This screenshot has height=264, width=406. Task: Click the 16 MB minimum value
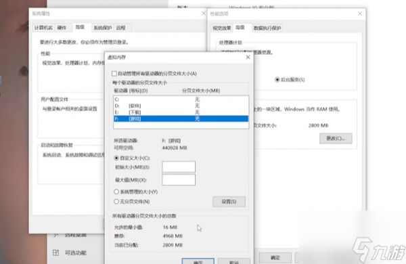pyautogui.click(x=170, y=227)
